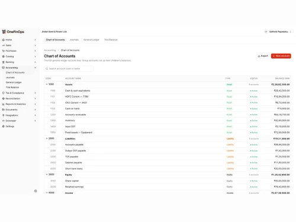Image resolution: width=296 pixels, height=222 pixels.
Task: Open Chart of Accounts sidebar item
Action: point(15,73)
